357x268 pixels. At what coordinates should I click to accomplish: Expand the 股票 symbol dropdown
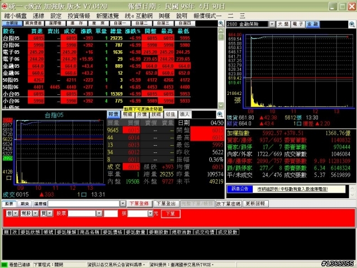(x=99, y=213)
